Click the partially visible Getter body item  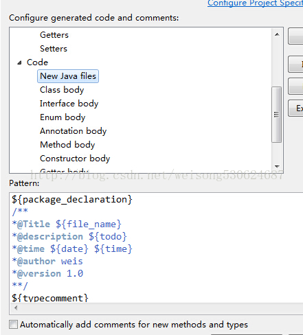coord(64,171)
